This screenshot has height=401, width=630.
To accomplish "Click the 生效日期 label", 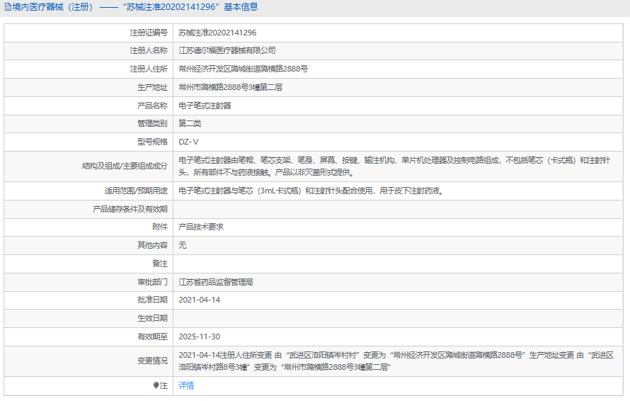I will (152, 319).
